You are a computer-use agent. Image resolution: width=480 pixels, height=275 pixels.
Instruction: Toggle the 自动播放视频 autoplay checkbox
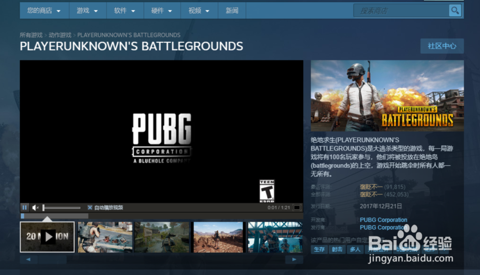[90, 207]
